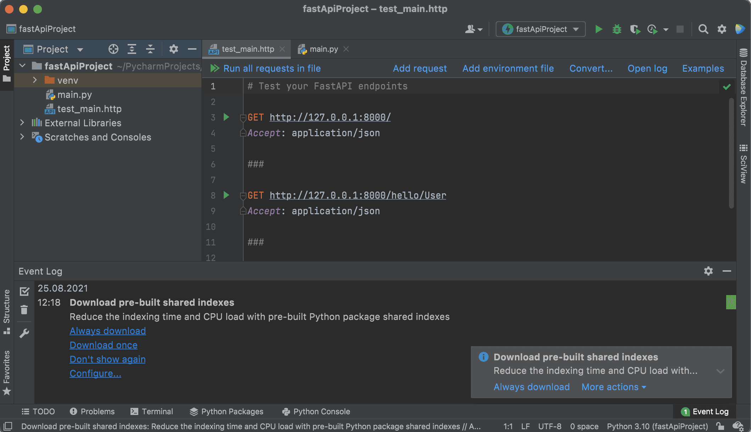Click Select Opened File crosshair icon

113,49
